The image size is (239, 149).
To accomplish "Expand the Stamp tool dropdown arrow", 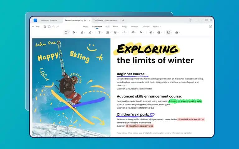I will click(179, 32).
